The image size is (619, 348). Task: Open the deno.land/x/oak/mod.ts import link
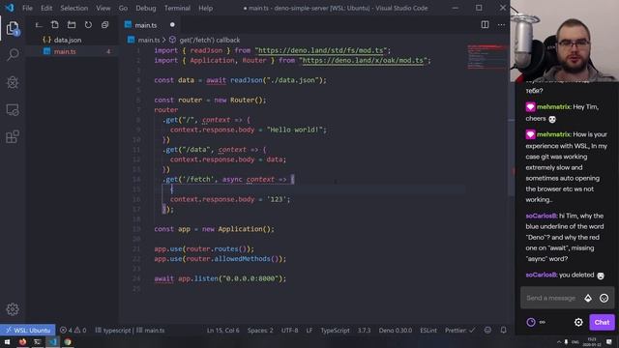(364, 60)
